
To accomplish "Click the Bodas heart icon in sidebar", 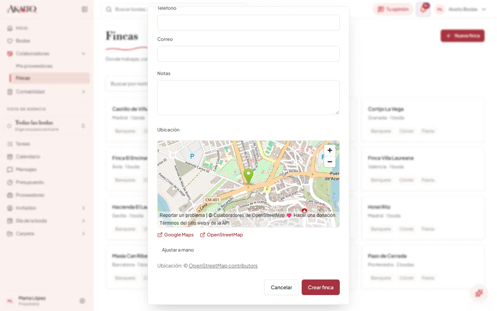I will click(10, 41).
